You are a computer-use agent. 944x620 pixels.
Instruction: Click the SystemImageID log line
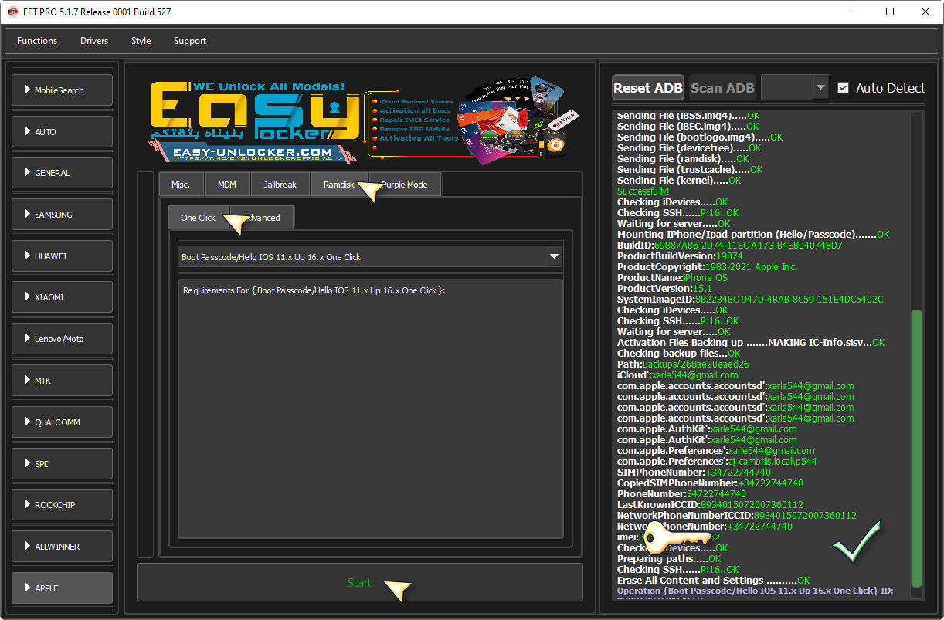pos(750,299)
